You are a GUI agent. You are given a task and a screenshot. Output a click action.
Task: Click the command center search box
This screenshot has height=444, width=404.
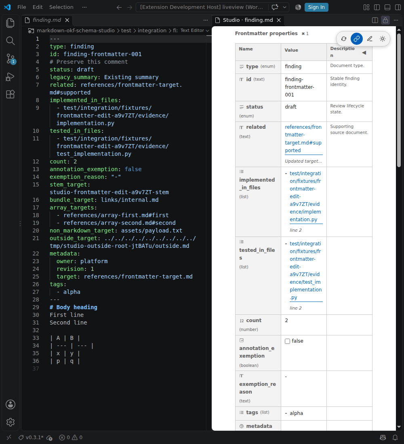[x=202, y=7]
